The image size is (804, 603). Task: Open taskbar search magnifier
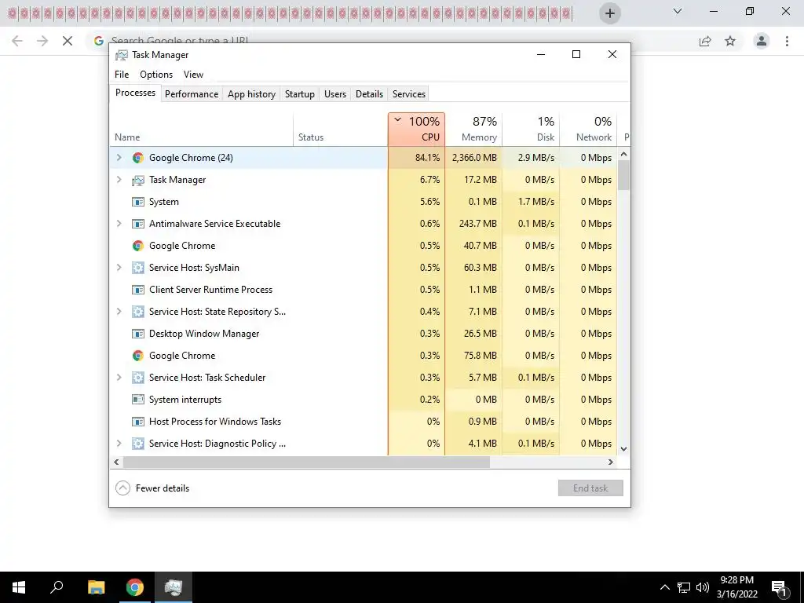(57, 587)
